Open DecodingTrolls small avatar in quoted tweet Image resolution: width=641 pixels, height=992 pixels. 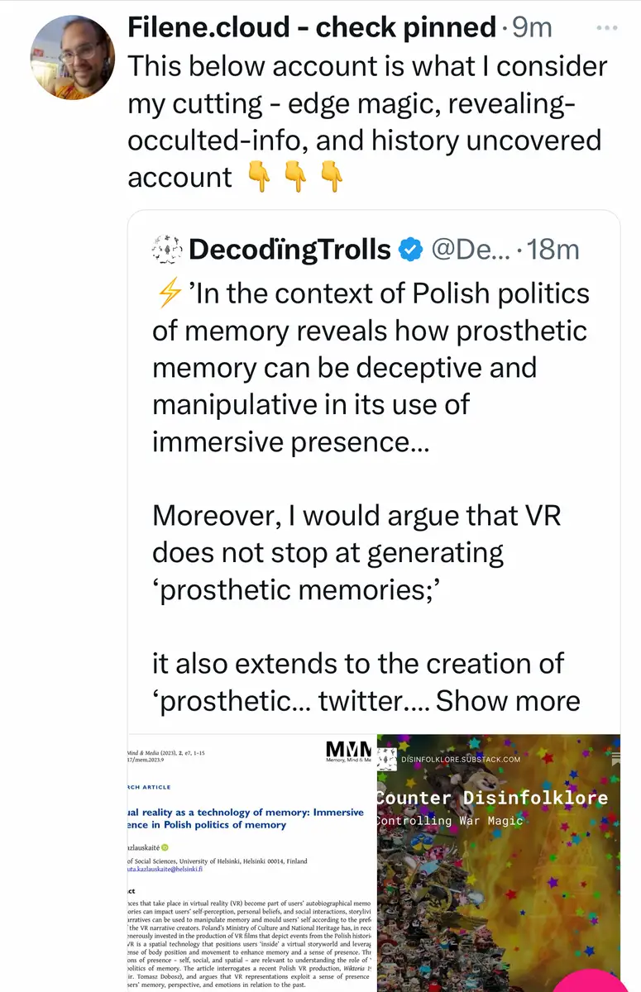[167, 249]
